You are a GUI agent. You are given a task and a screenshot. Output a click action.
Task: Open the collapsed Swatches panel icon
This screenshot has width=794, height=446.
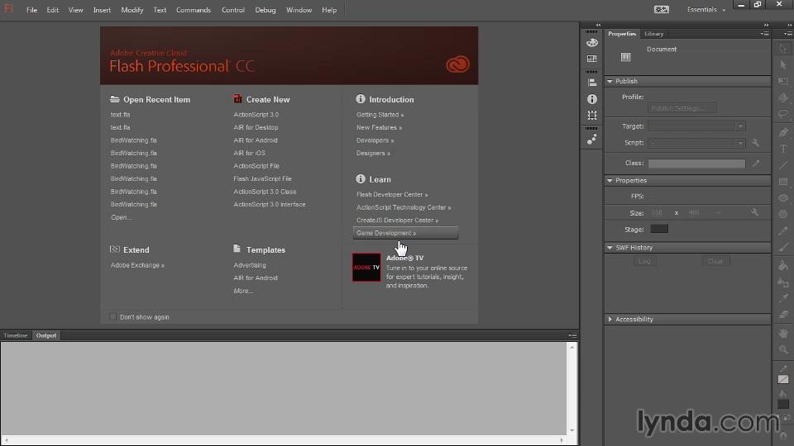591,59
